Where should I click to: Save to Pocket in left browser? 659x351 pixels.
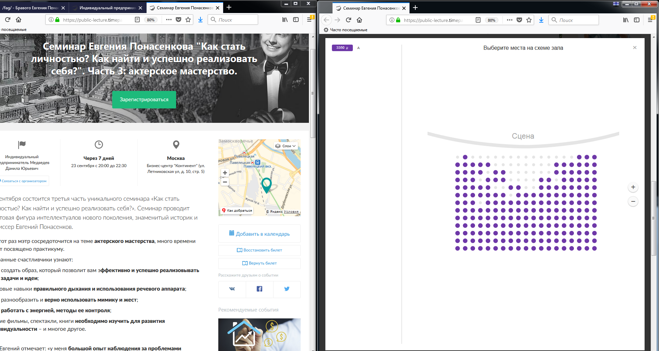tap(178, 20)
